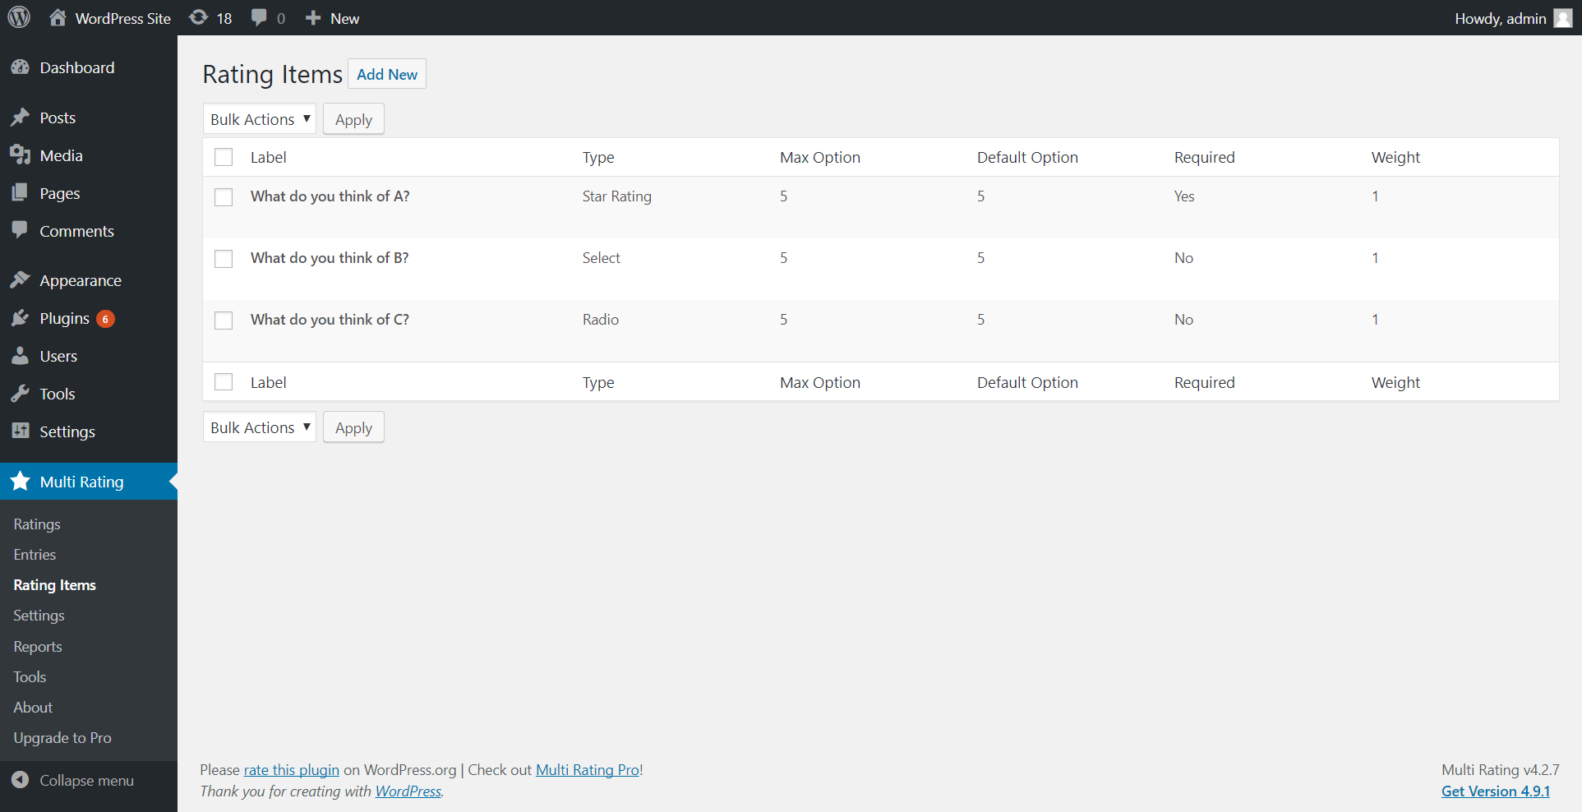
Task: Open the bottom Bulk Actions dropdown
Action: [x=260, y=427]
